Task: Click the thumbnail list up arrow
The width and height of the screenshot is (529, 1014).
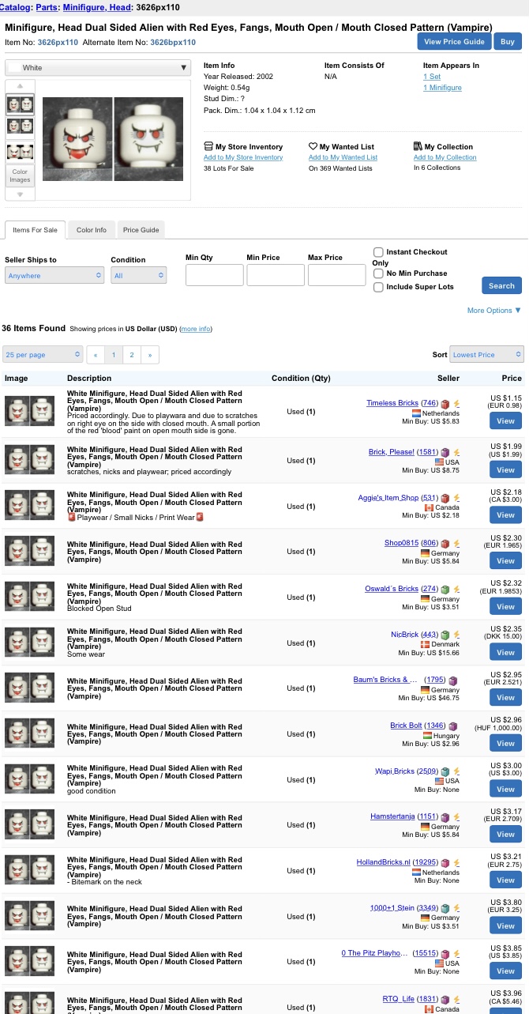Action: 20,86
